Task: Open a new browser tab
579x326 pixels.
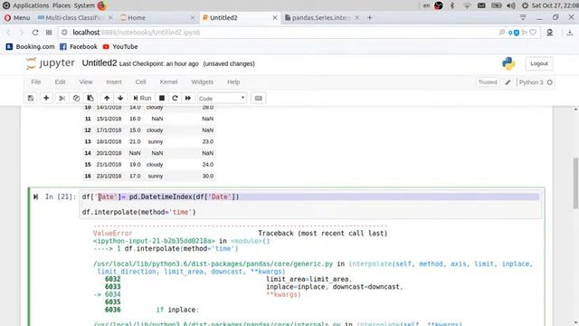Action: 370,18
